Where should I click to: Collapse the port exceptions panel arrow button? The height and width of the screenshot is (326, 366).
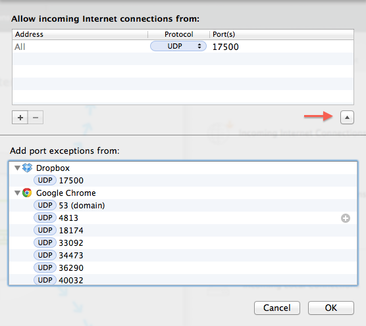[347, 118]
